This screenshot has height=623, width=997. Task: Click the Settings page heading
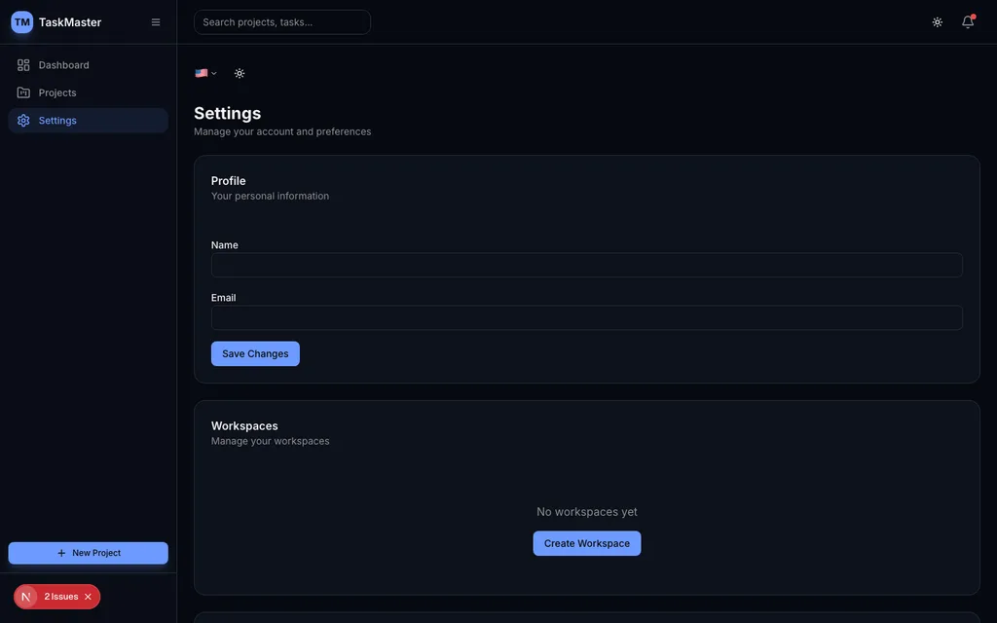(x=227, y=113)
